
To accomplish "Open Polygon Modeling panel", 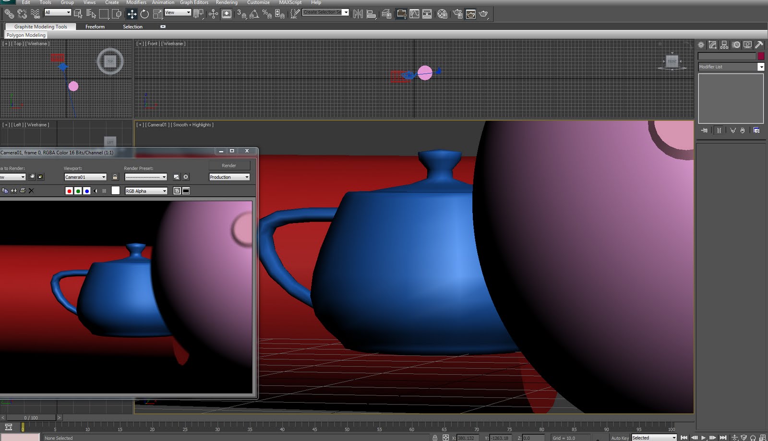I will [25, 35].
